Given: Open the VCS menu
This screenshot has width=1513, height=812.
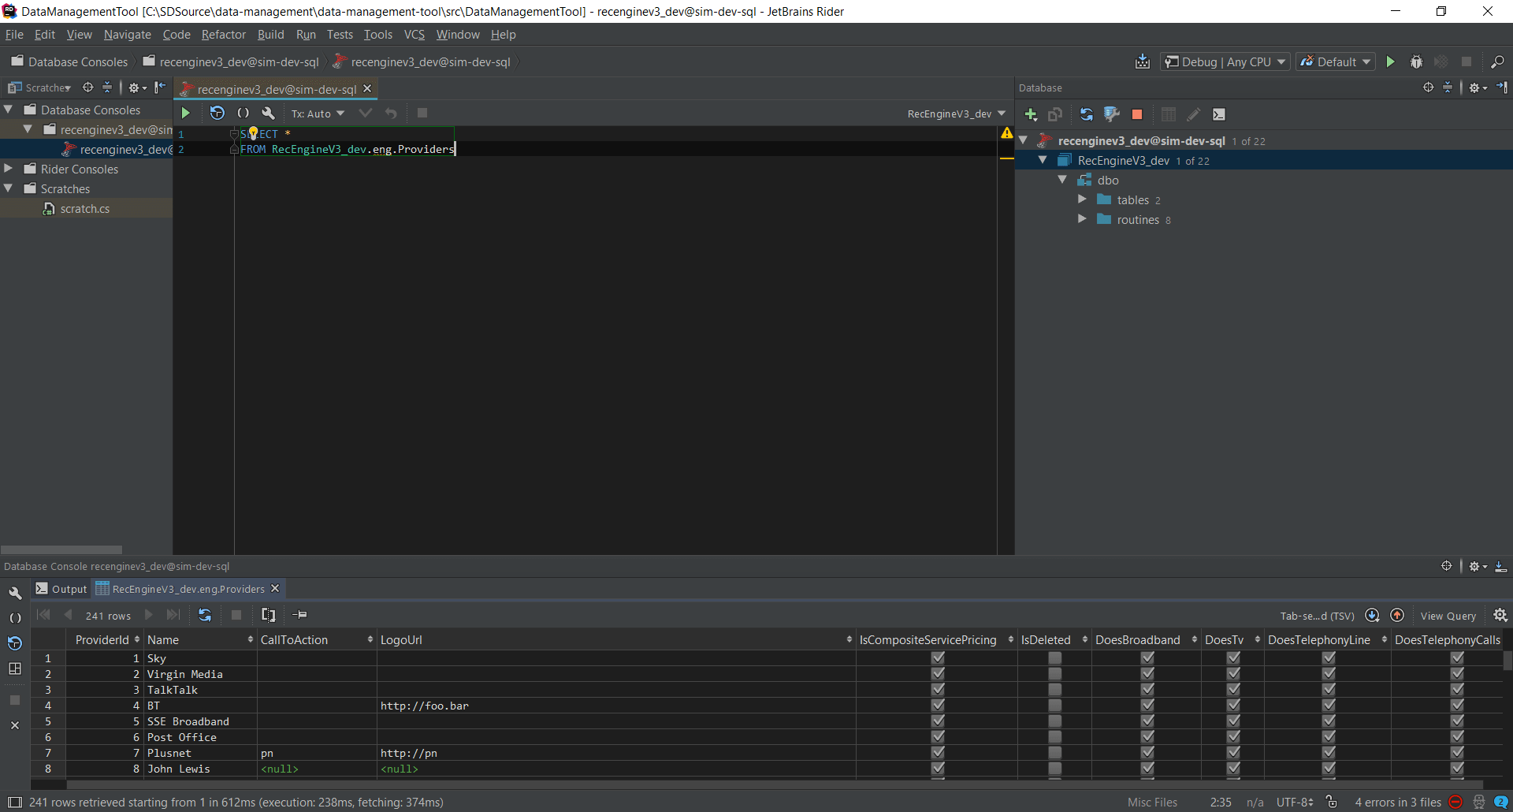Looking at the screenshot, I should (x=414, y=35).
